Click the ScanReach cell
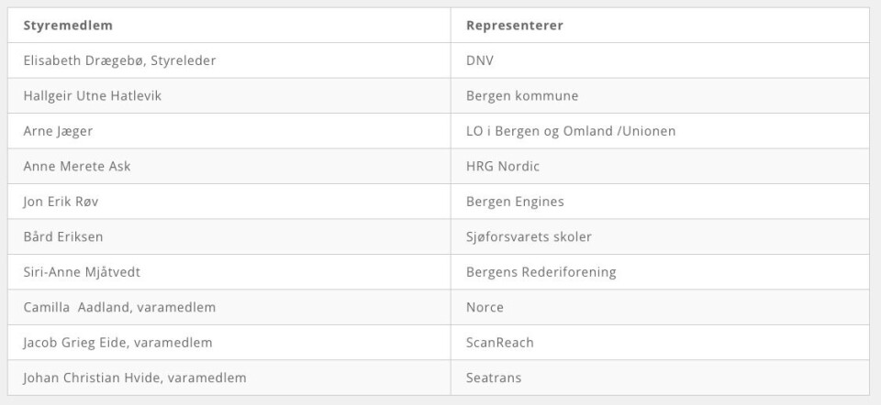 coord(499,343)
